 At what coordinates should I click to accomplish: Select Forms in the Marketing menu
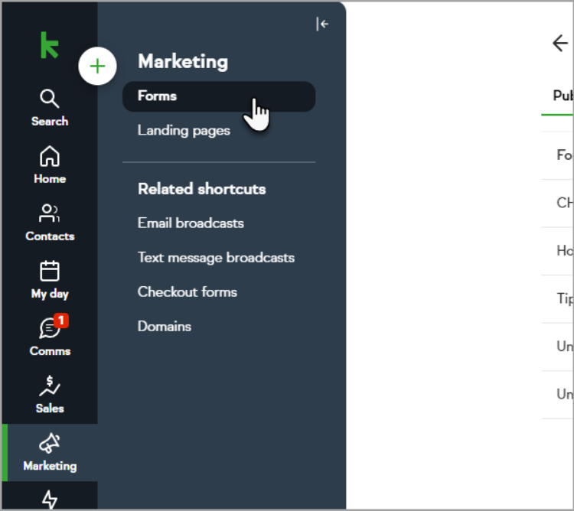click(x=218, y=96)
